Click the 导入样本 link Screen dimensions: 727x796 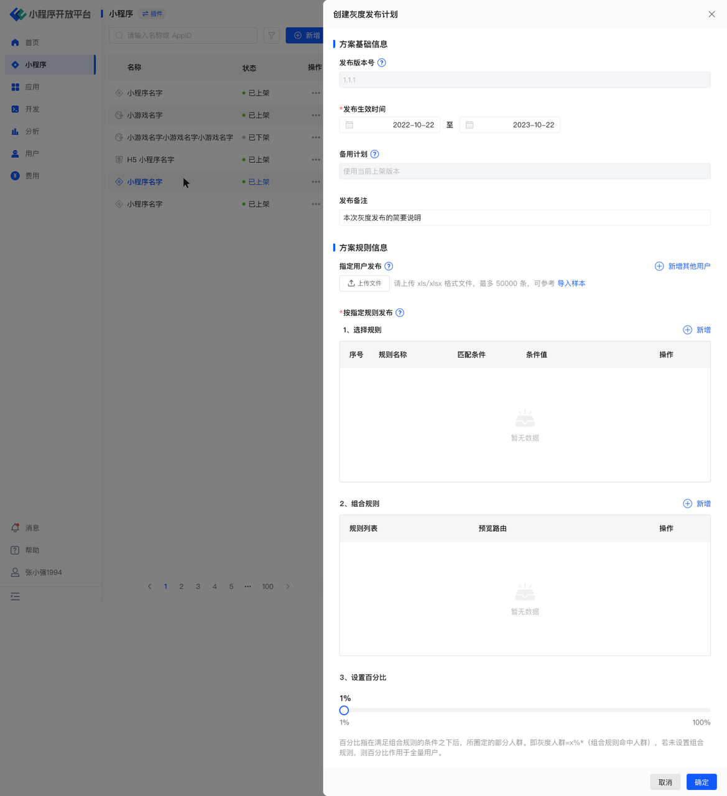click(x=571, y=284)
